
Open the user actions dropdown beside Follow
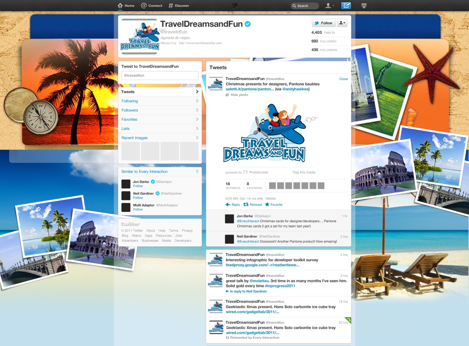342,23
